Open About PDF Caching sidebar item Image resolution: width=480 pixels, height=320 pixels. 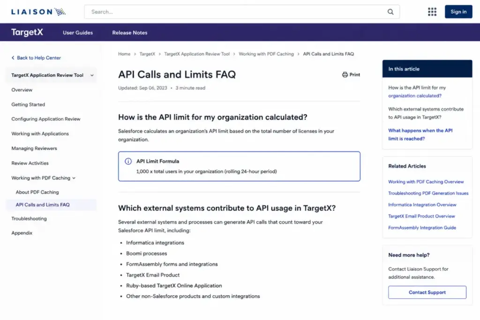pyautogui.click(x=37, y=192)
